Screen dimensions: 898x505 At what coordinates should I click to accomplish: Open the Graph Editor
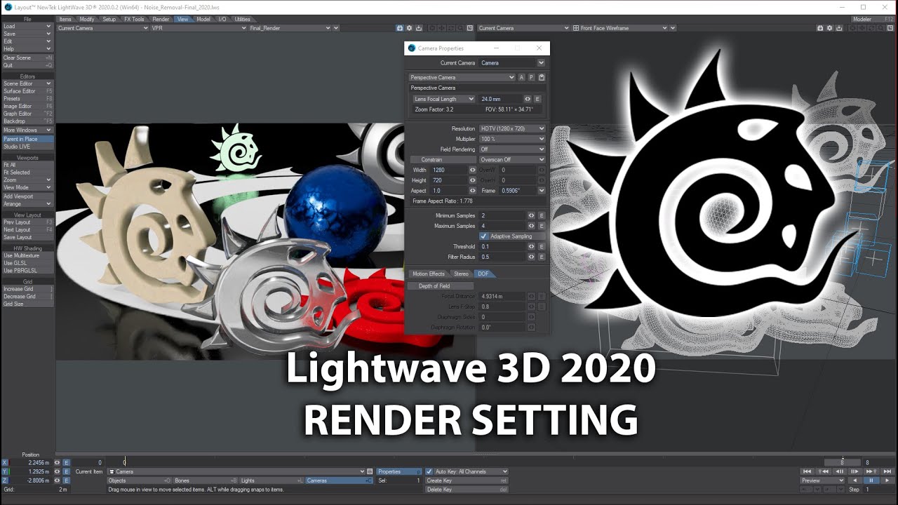pos(27,114)
